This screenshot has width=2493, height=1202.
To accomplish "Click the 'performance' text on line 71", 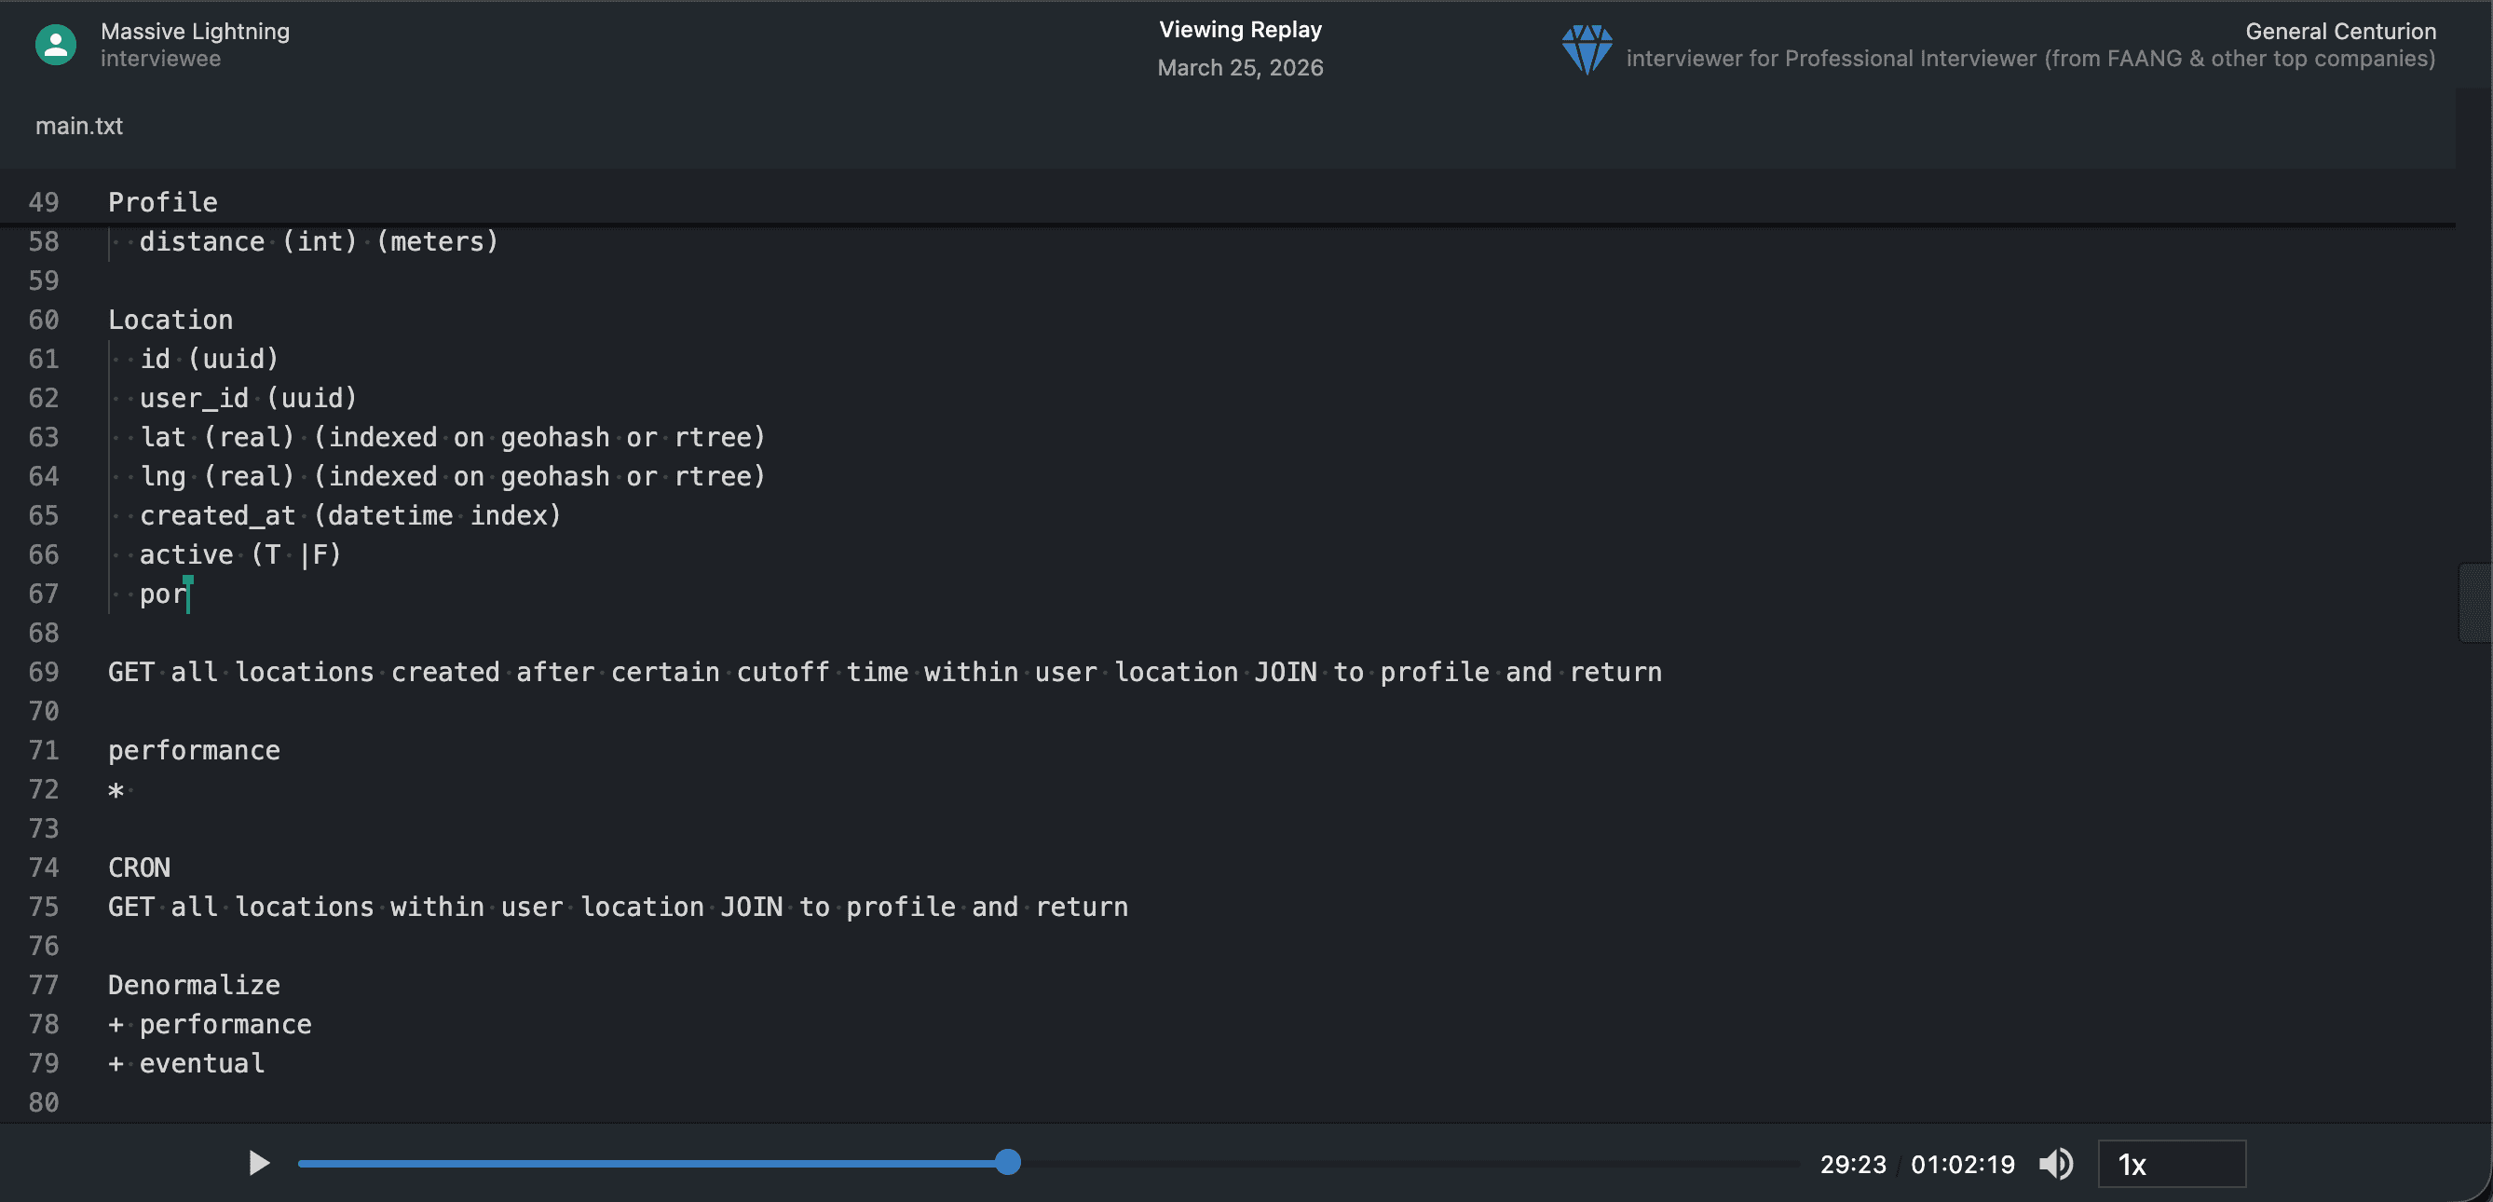I will [194, 751].
